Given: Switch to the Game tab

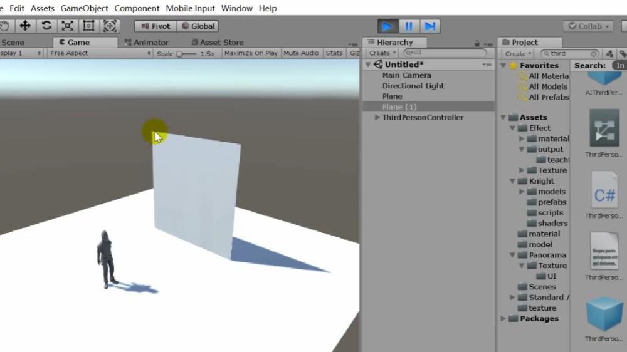Looking at the screenshot, I should [x=85, y=43].
